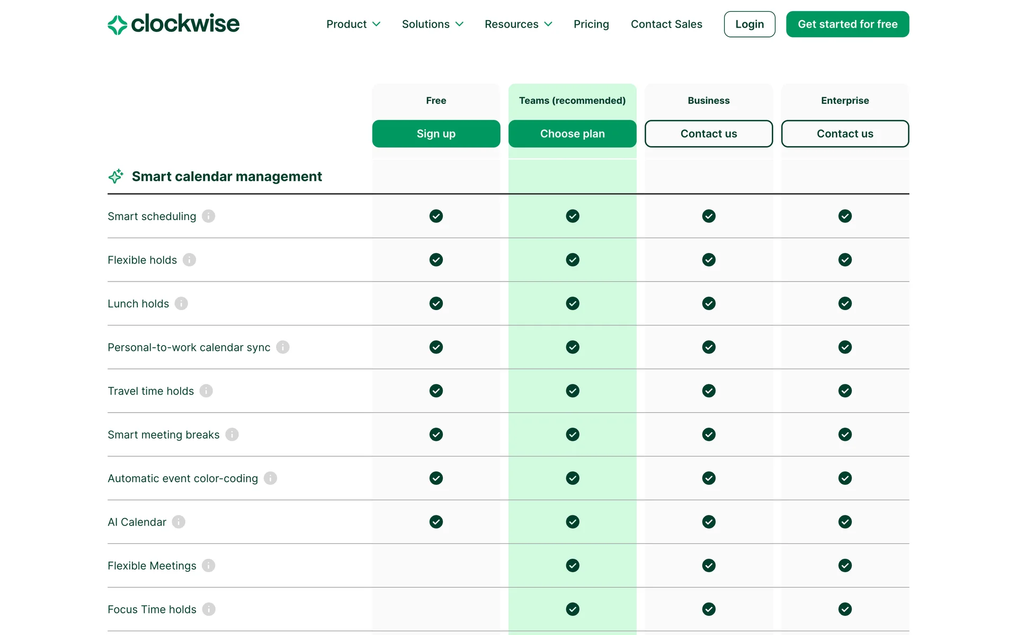Expand the Resources navigation dropdown
This screenshot has height=635, width=1017.
[x=518, y=24]
